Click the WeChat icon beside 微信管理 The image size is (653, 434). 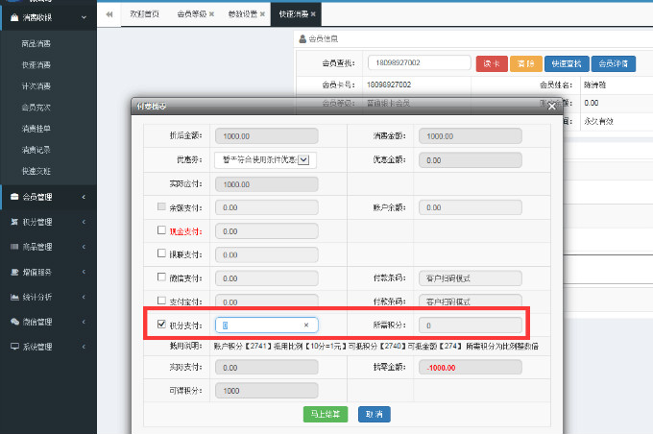[x=14, y=322]
